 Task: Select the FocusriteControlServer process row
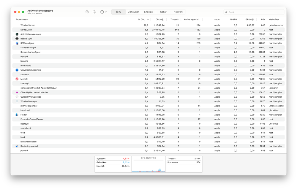tap(148, 119)
